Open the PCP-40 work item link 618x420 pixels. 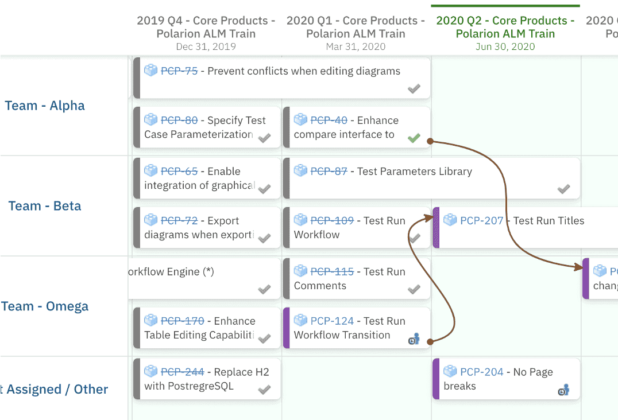click(329, 120)
